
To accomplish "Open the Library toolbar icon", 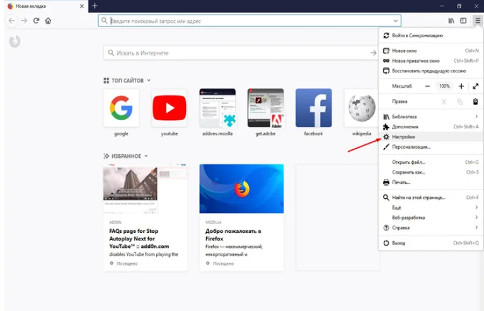I will pyautogui.click(x=451, y=21).
